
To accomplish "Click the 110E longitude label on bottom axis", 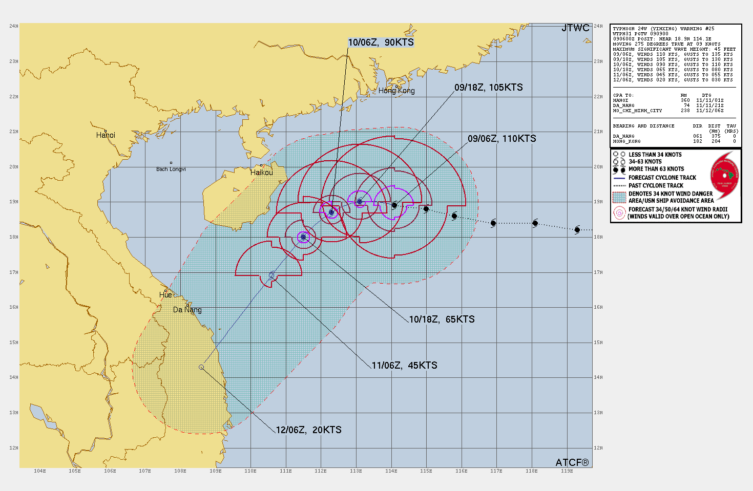I will (250, 471).
